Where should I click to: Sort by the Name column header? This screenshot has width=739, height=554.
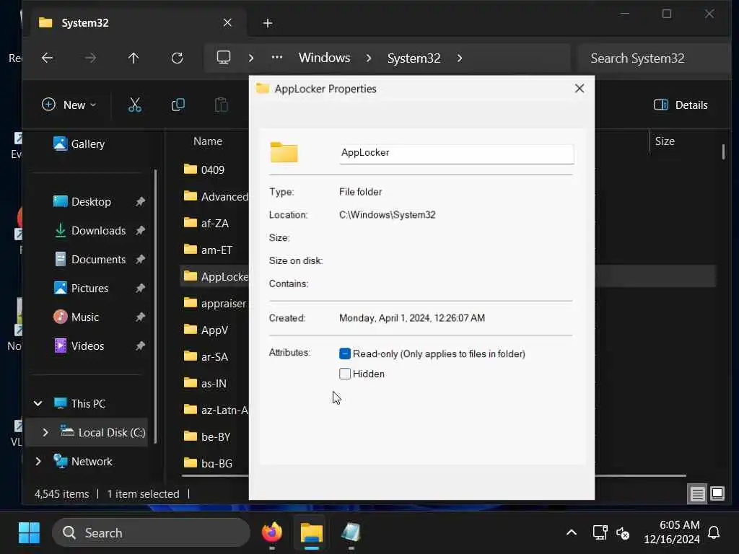click(x=208, y=141)
